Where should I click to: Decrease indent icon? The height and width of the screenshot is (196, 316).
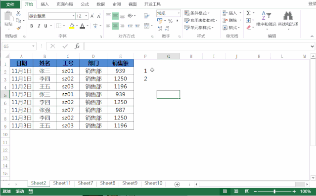(x=130, y=26)
